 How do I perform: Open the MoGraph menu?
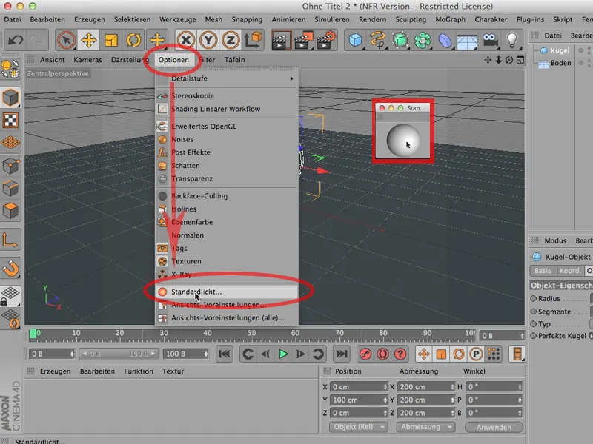[x=451, y=19]
